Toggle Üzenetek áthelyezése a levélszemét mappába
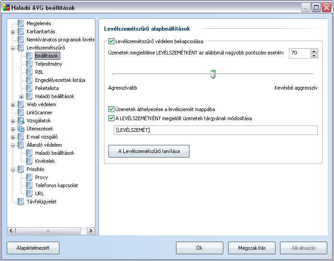The height and width of the screenshot is (261, 334). [x=111, y=109]
